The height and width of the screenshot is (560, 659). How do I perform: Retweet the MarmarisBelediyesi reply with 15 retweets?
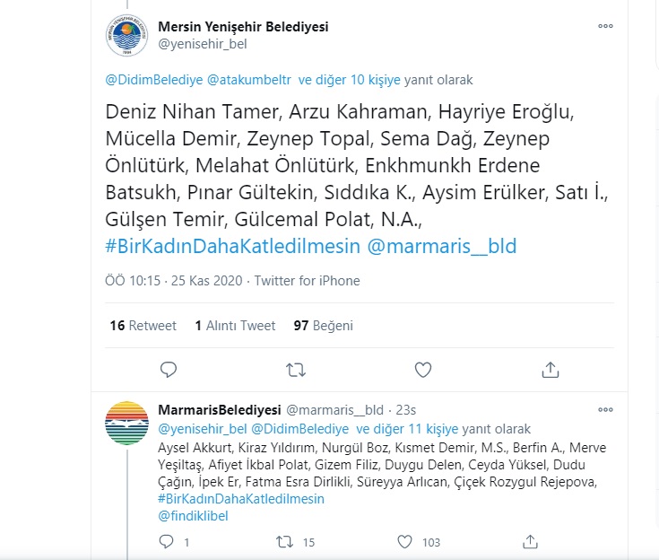click(x=285, y=541)
